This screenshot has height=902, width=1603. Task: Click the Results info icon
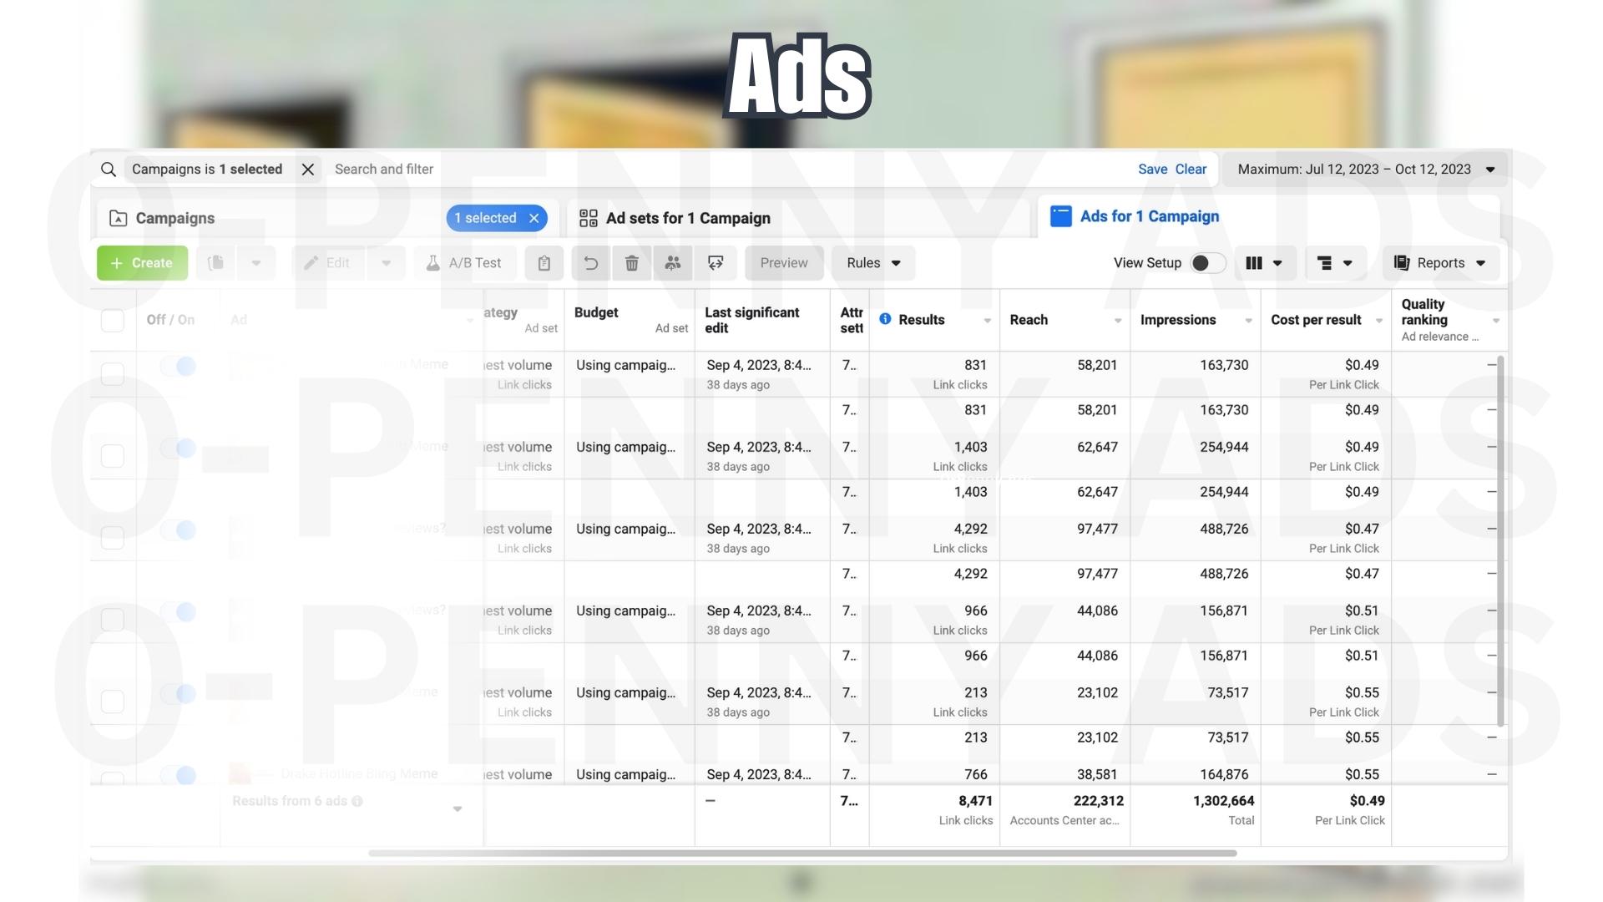pos(885,319)
